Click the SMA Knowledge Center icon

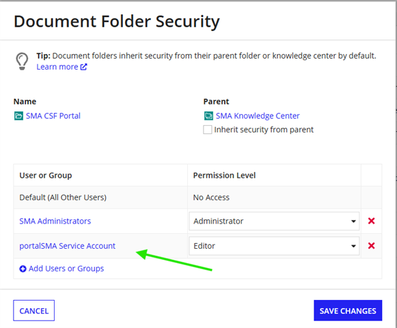coord(208,116)
